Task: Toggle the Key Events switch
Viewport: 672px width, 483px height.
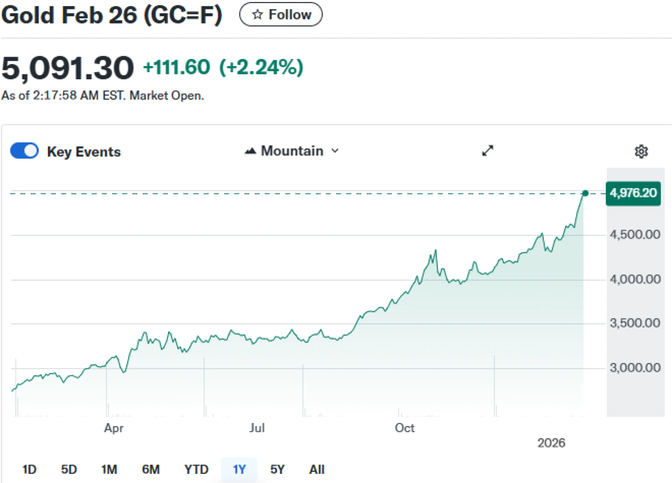Action: click(x=25, y=151)
